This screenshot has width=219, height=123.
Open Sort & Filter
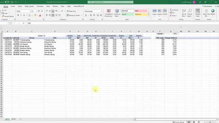[184, 13]
